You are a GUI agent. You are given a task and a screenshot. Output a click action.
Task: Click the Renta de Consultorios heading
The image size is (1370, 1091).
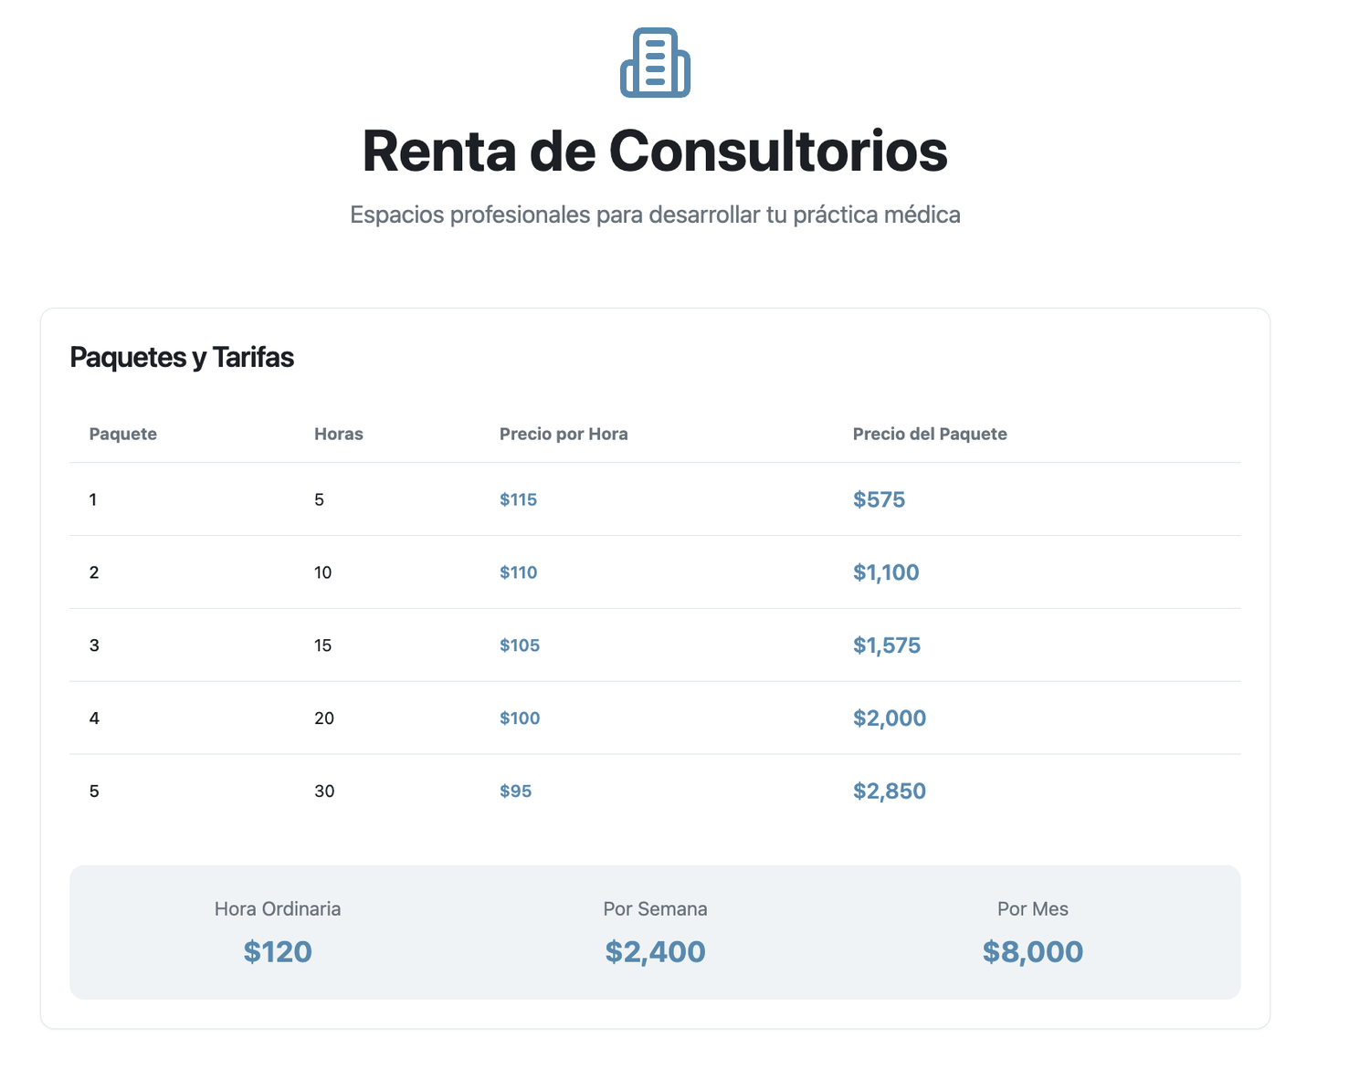click(x=655, y=151)
